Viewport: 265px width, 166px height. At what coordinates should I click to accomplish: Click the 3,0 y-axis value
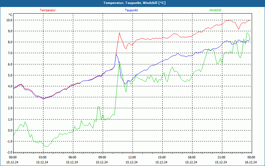point(10,97)
